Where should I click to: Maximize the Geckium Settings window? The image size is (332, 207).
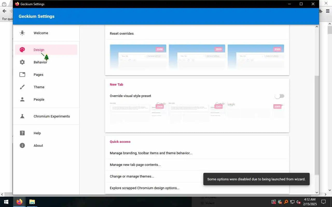click(301, 4)
